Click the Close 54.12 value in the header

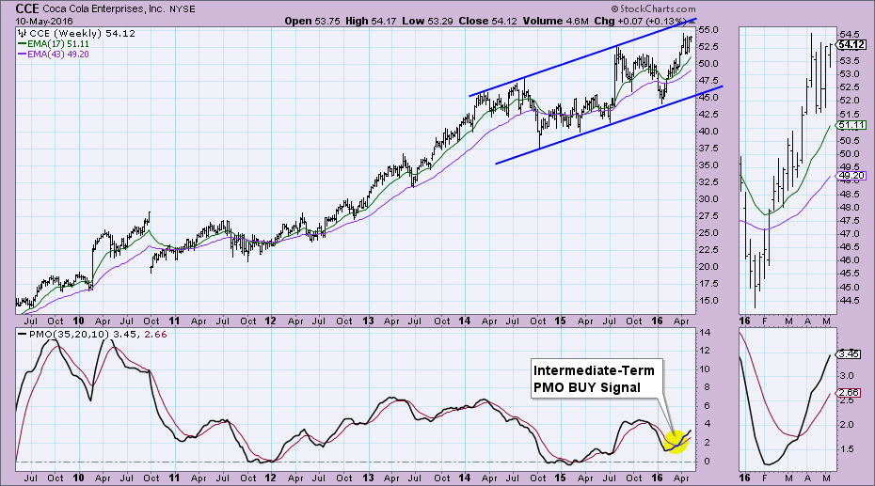tap(487, 21)
